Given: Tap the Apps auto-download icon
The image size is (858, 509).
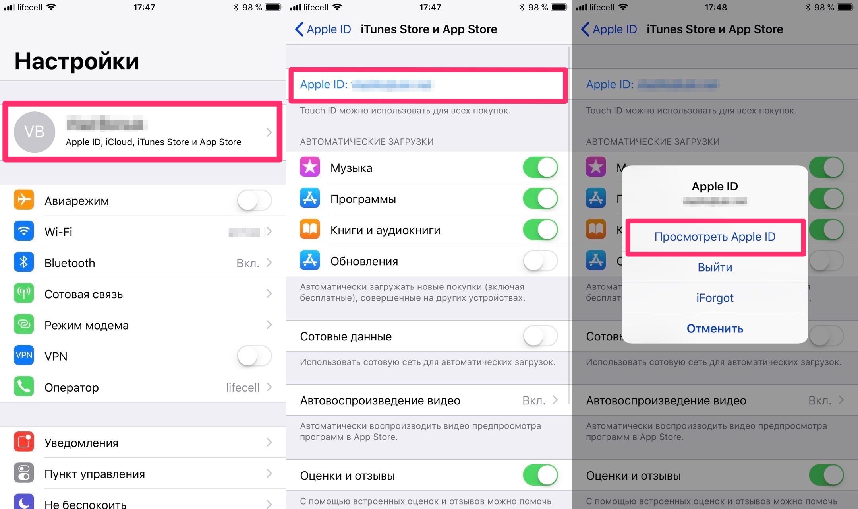Looking at the screenshot, I should [310, 199].
